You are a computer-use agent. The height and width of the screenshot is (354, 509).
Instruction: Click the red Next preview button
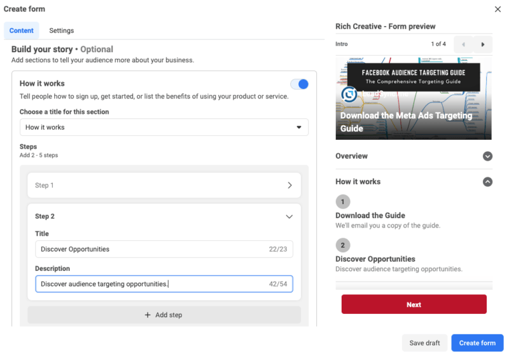tap(414, 304)
